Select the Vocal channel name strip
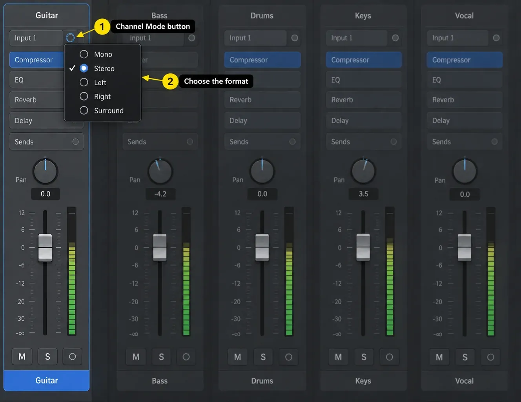 465,381
